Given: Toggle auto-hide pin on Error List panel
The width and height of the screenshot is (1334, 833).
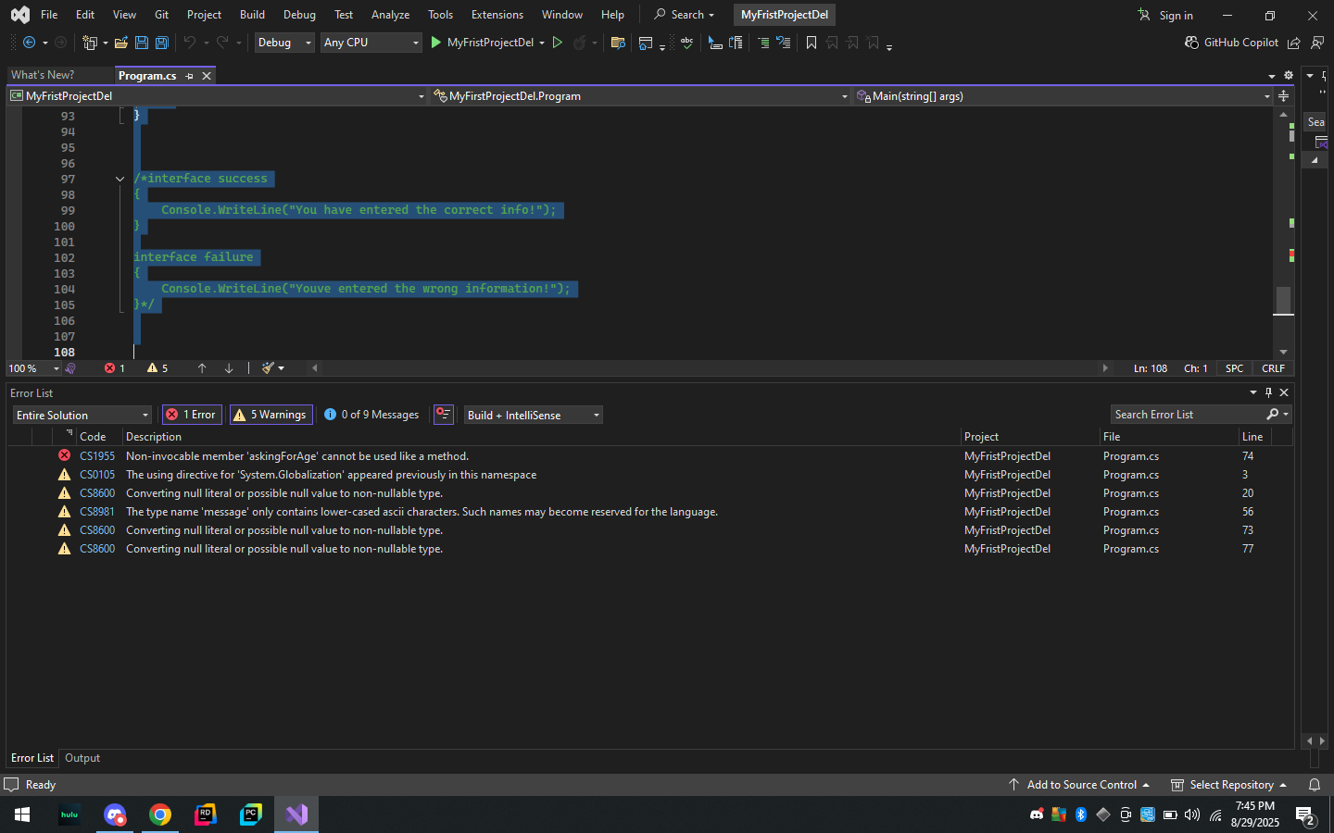Looking at the screenshot, I should pos(1268,392).
